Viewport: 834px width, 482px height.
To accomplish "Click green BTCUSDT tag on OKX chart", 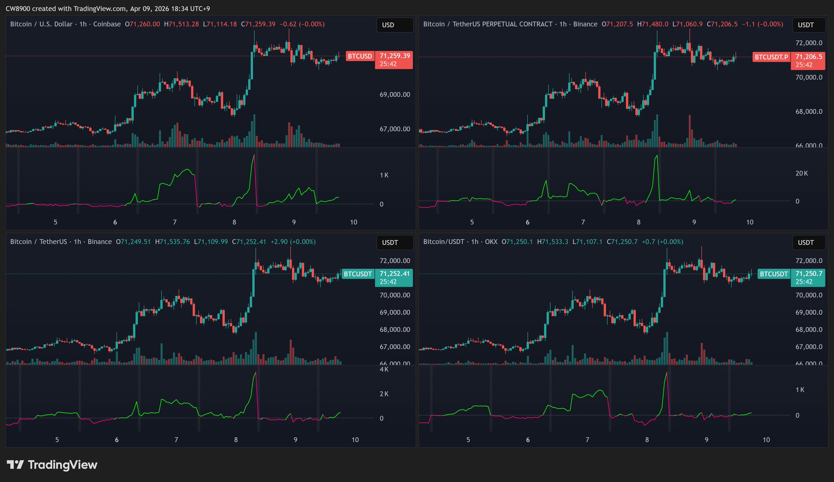I will 773,274.
